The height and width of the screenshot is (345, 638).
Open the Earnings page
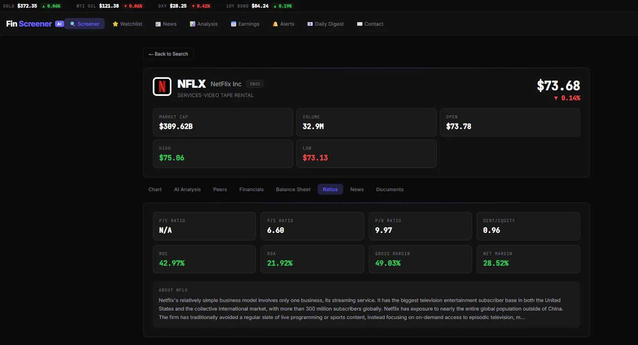(245, 24)
